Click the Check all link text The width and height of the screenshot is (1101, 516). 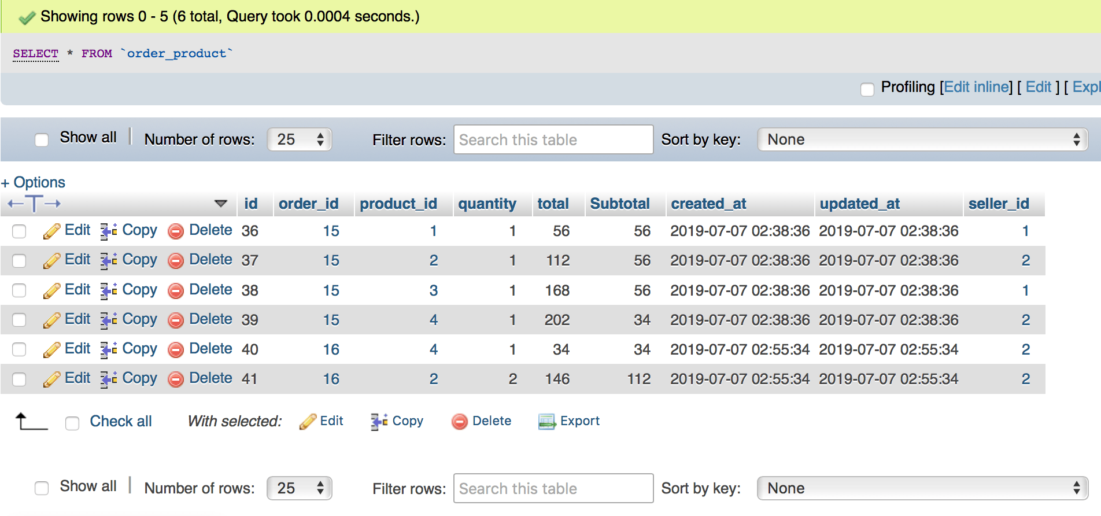click(121, 422)
